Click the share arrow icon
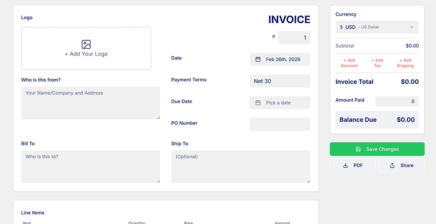This screenshot has width=436, height=224. coord(392,165)
